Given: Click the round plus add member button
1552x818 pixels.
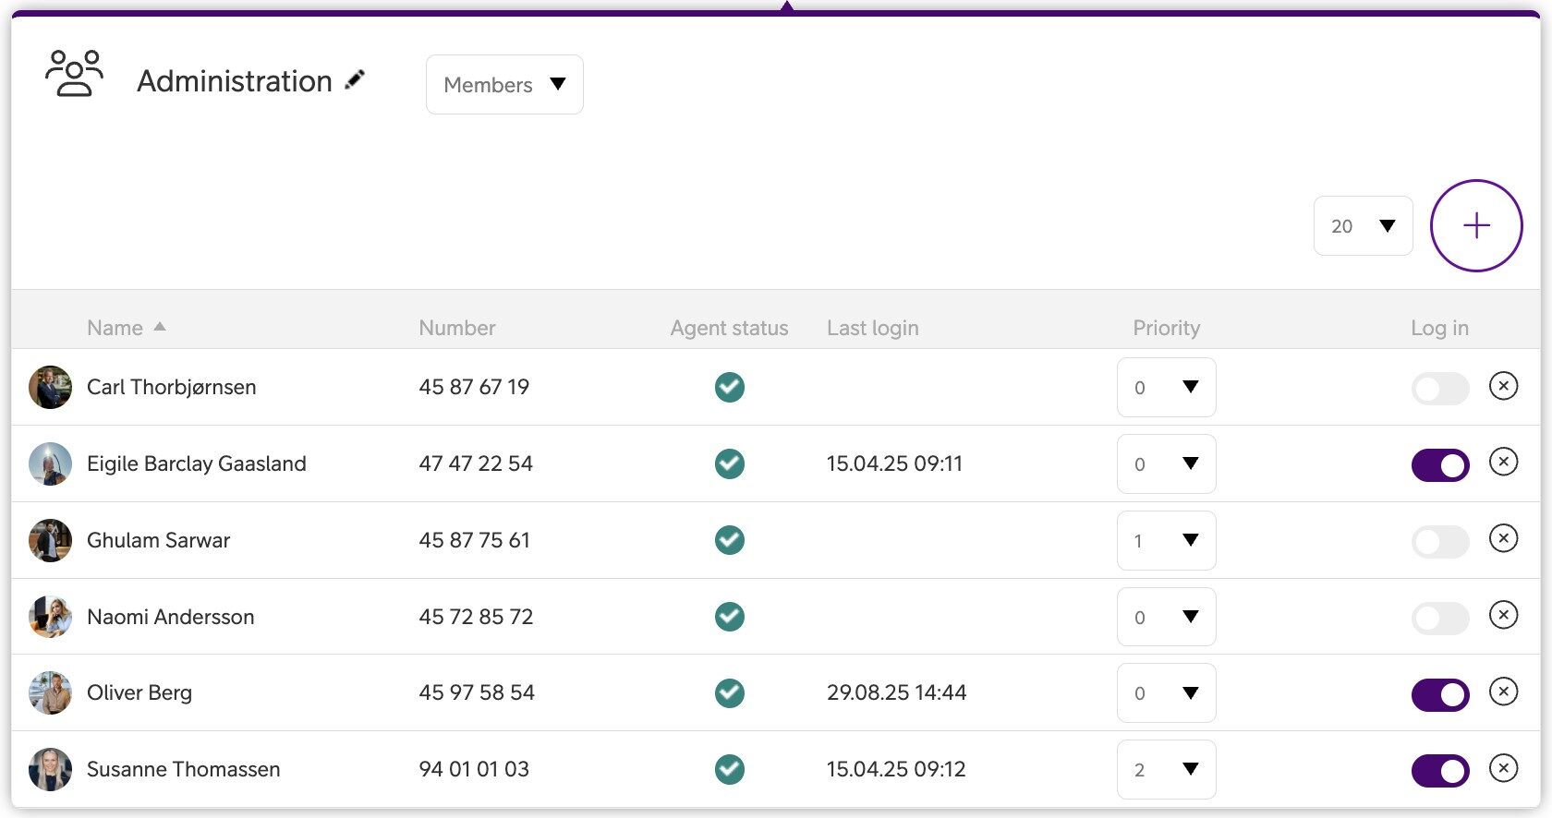Looking at the screenshot, I should point(1475,225).
